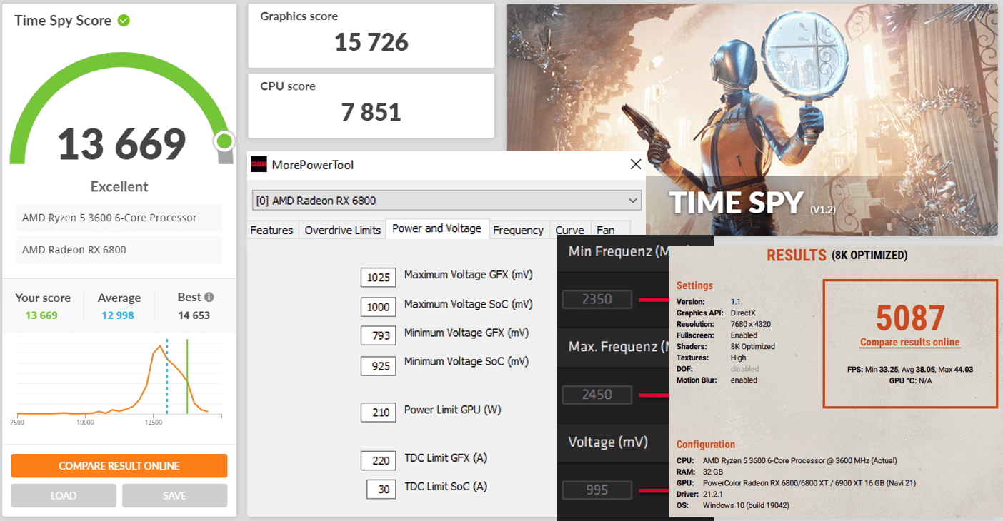Click the Max. Frequenz value box 2450

[x=597, y=394]
